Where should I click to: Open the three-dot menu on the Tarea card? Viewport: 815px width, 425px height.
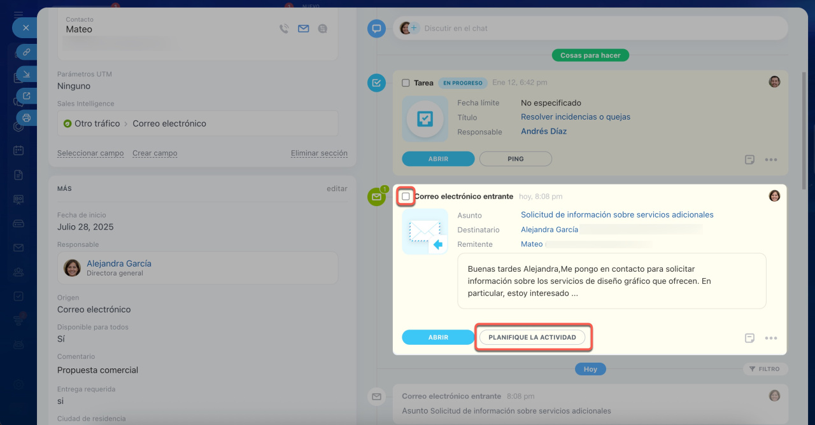(x=771, y=160)
